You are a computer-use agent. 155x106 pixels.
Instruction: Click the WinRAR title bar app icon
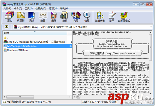(x=4, y=4)
